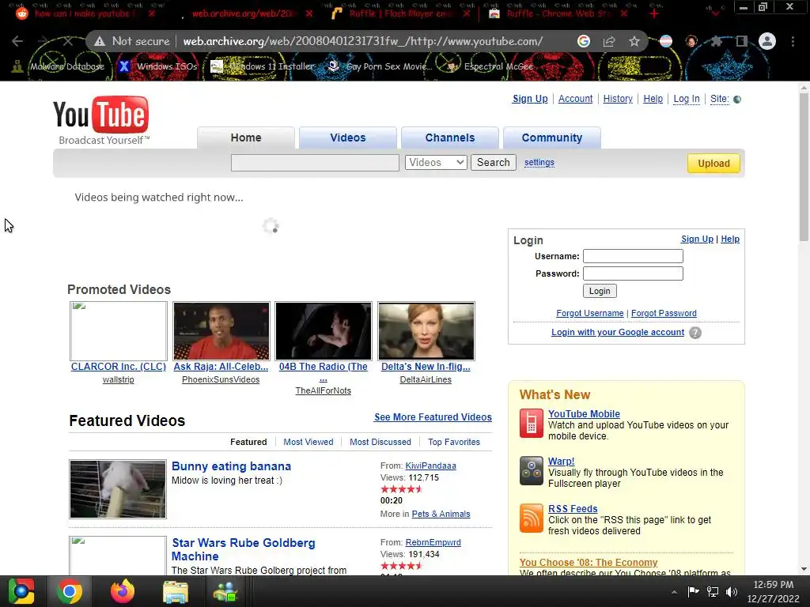Screen dimensions: 810x607
Task: Click in the Password field
Action: pyautogui.click(x=633, y=273)
